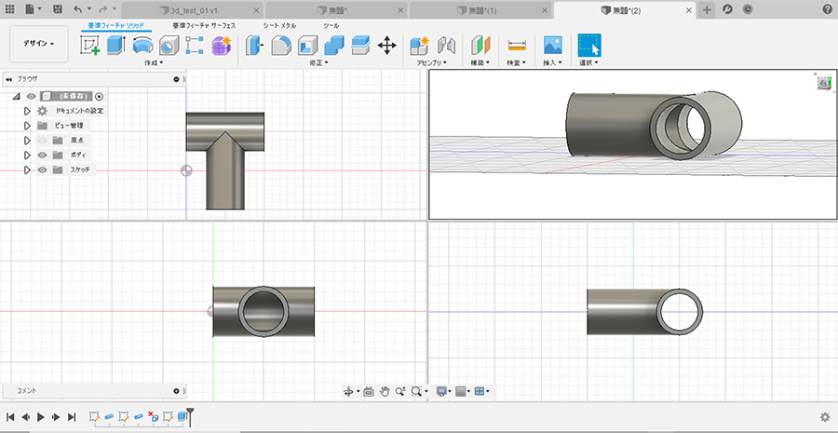Expand the ビュー管理 folder
Screen dimensions: 838x433
pos(27,125)
